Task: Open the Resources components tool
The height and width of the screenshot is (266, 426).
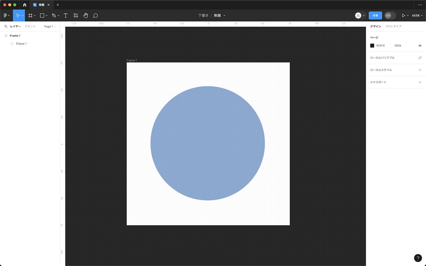Action: tap(76, 16)
